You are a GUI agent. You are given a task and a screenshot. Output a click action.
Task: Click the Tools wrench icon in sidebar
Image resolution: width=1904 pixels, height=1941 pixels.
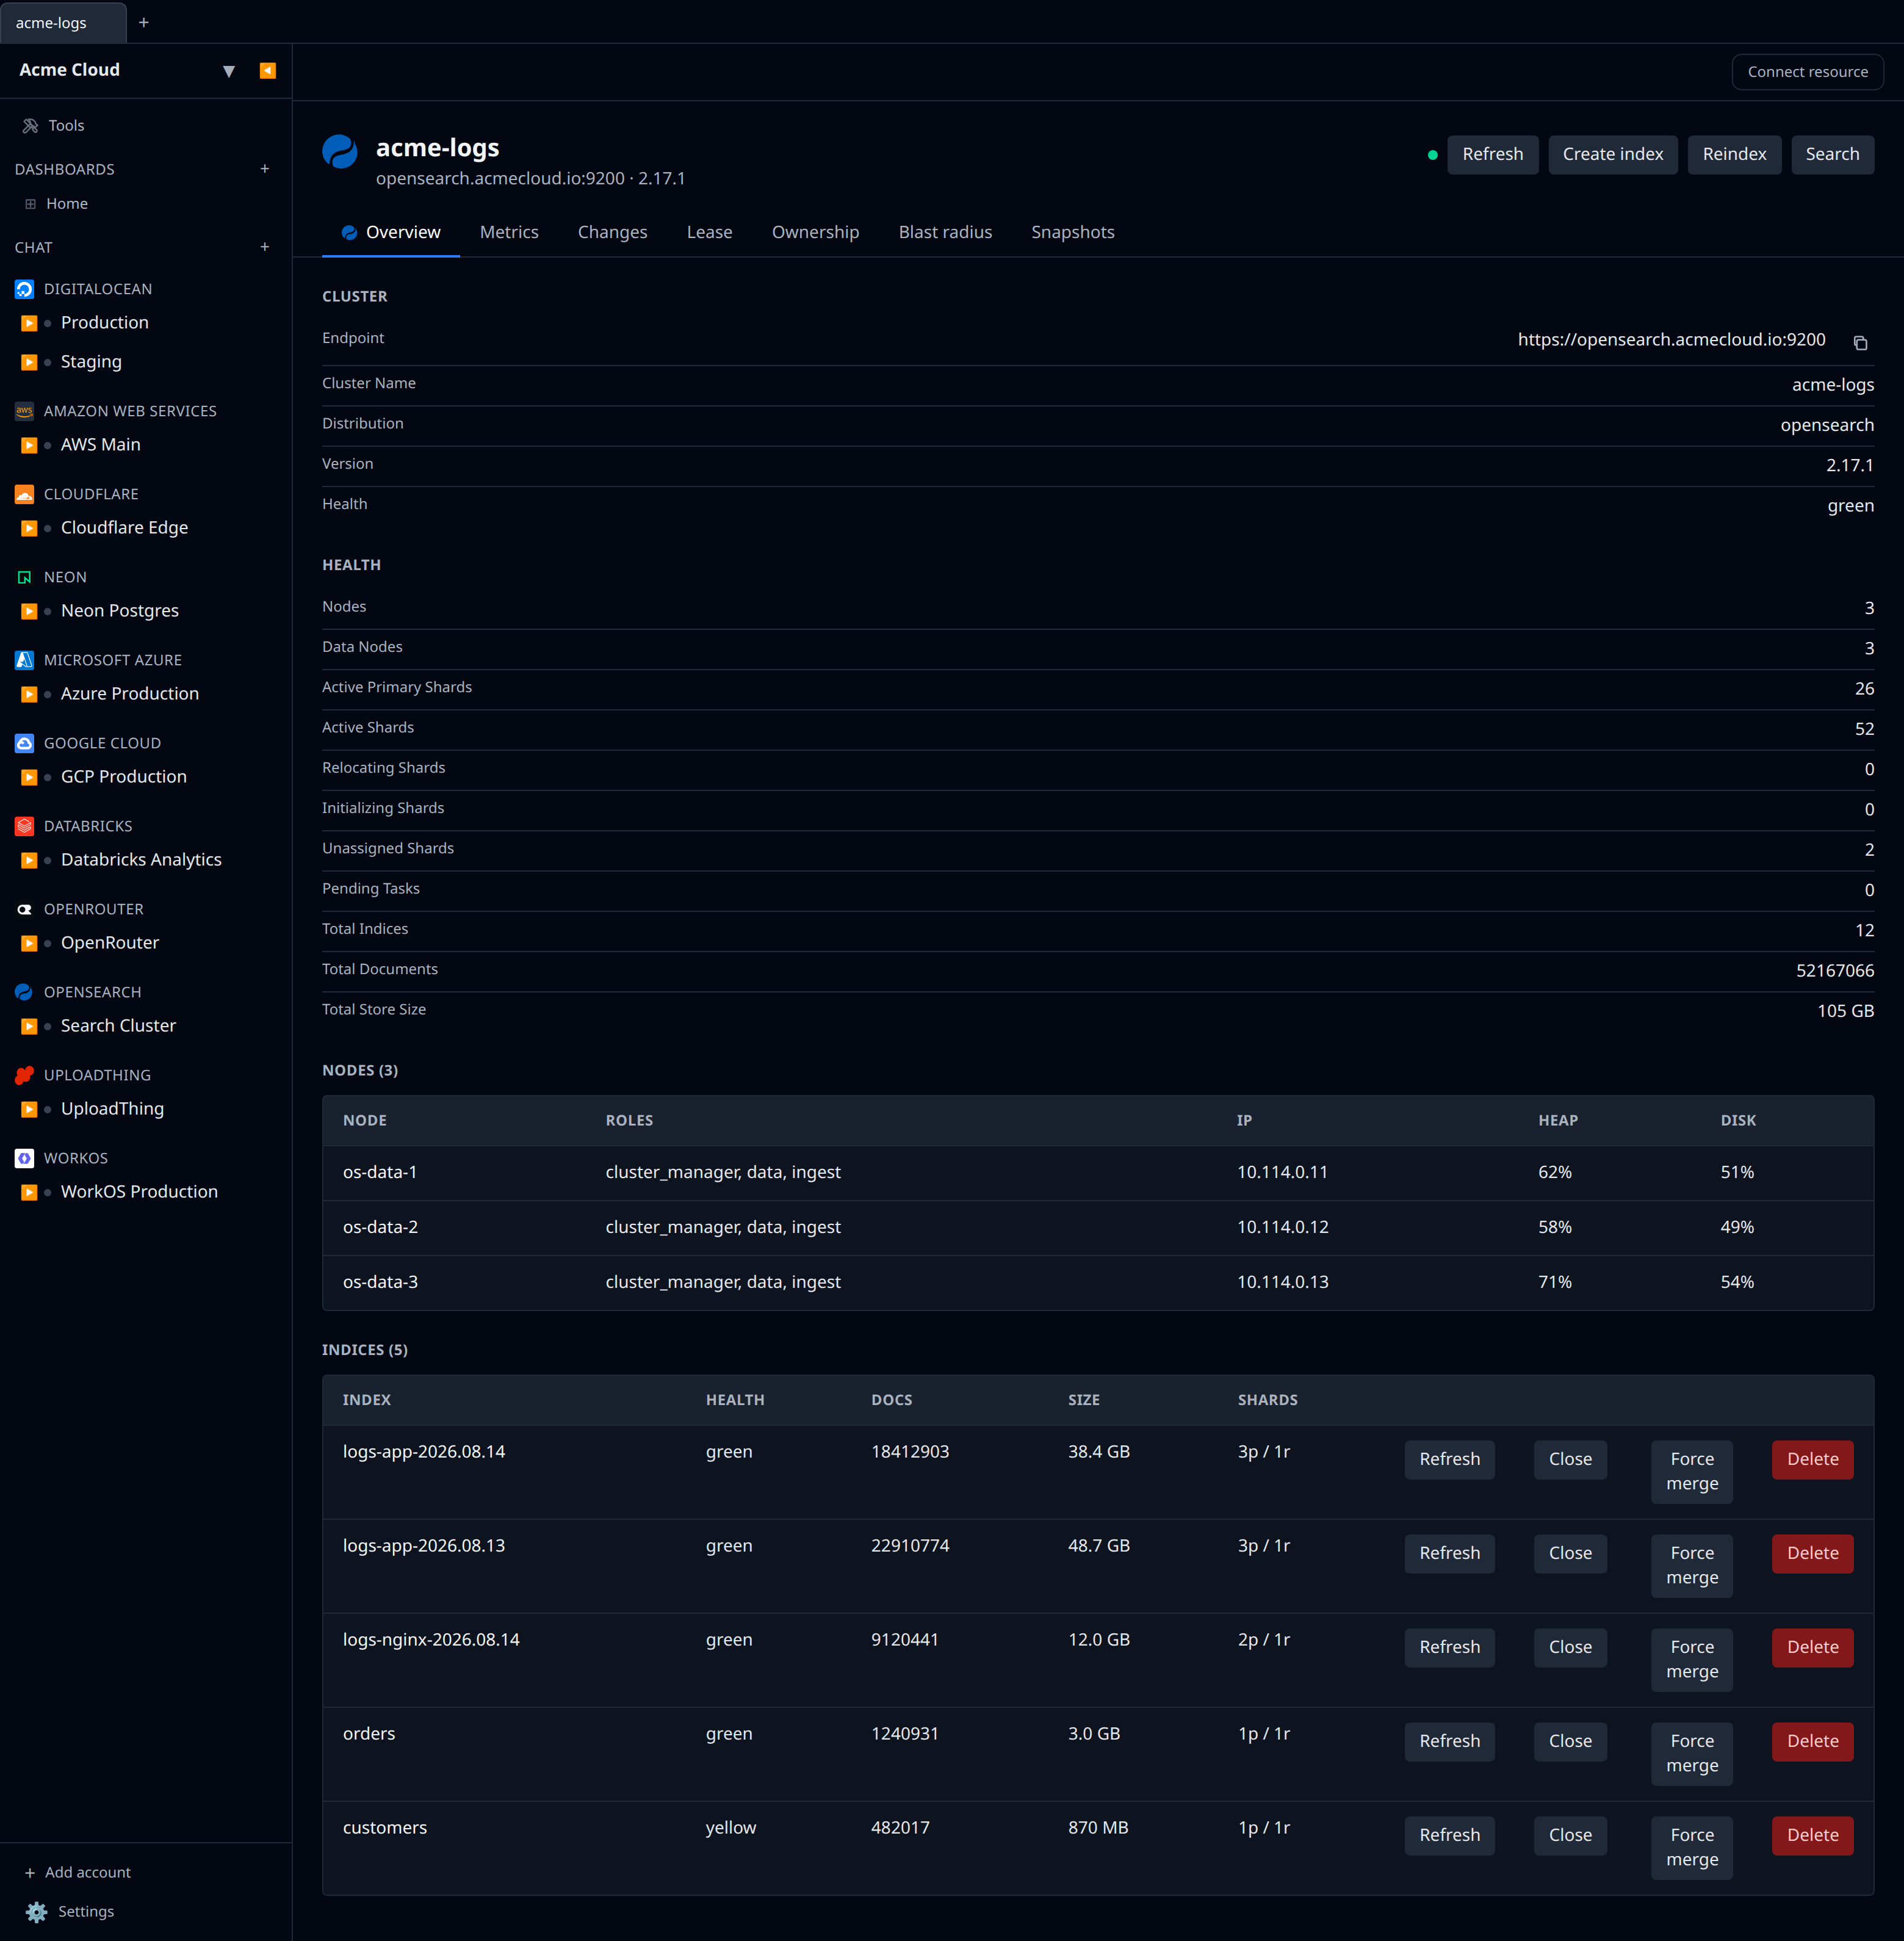[30, 126]
